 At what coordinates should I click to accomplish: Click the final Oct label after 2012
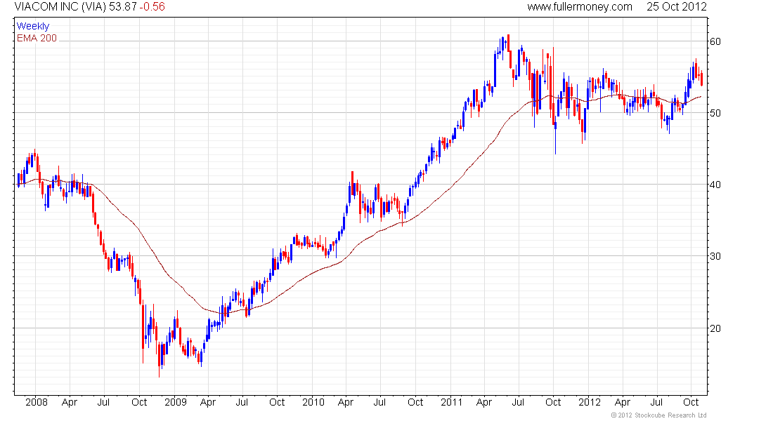click(x=691, y=402)
